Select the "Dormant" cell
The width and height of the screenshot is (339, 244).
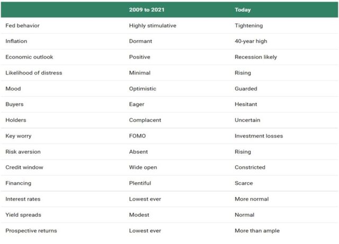coord(140,41)
